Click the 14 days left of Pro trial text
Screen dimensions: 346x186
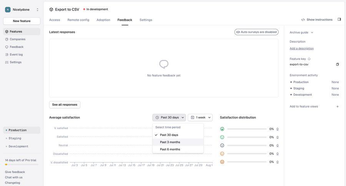pyautogui.click(x=20, y=160)
